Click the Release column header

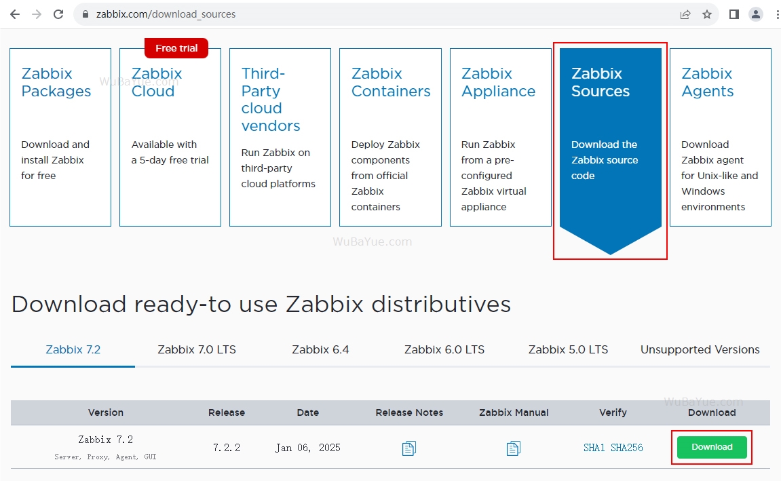coord(227,412)
